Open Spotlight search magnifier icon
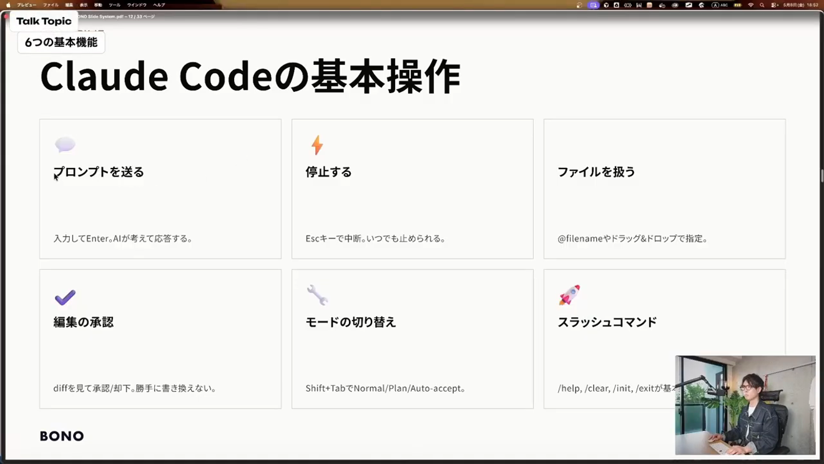This screenshot has height=464, width=824. coord(762,5)
